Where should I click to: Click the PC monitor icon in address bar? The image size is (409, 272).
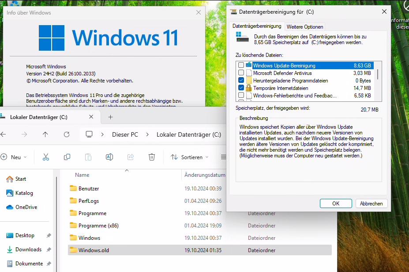[89, 134]
